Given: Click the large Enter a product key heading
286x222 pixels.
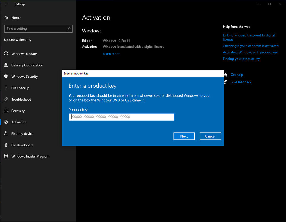Looking at the screenshot, I should pos(92,86).
